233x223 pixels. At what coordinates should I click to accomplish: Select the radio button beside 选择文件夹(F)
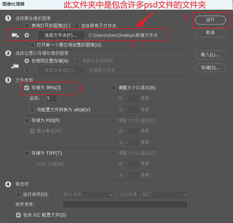(x=27, y=35)
